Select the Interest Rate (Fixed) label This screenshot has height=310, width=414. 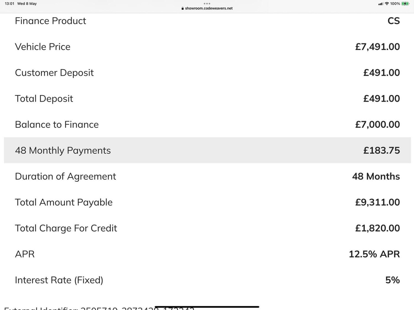(59, 280)
